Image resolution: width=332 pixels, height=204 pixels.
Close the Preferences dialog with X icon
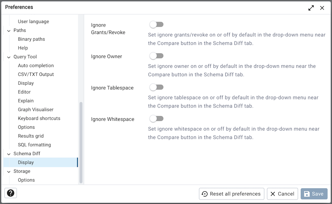[322, 8]
